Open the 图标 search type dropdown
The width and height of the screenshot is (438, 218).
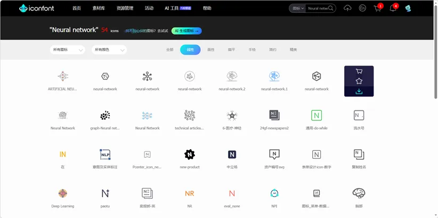click(297, 9)
